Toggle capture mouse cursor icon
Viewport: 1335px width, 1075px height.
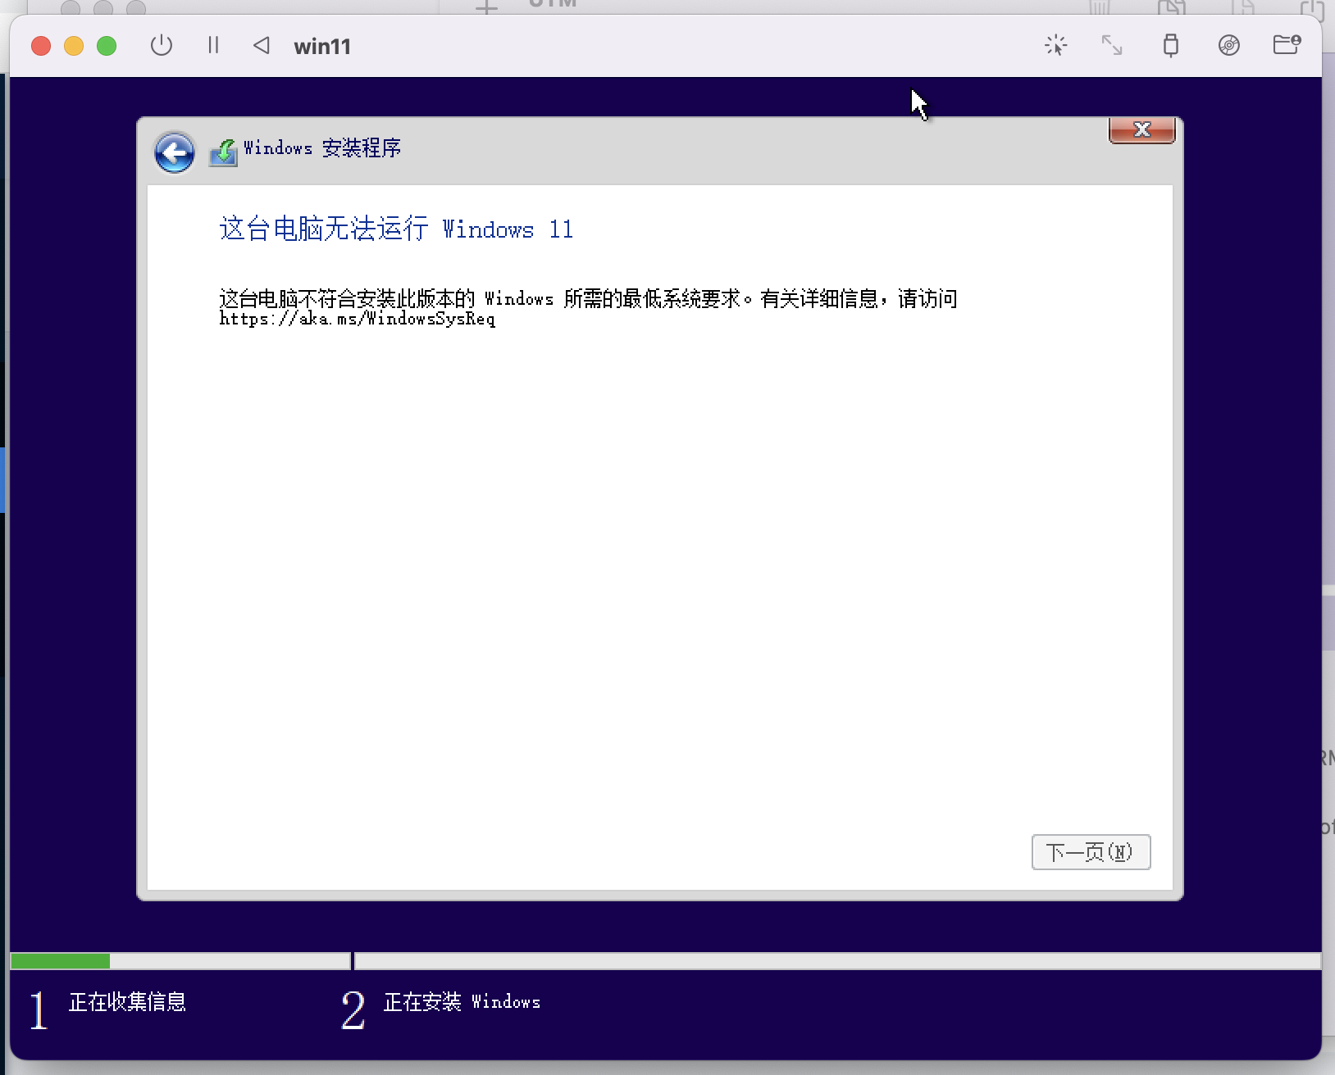(1056, 45)
